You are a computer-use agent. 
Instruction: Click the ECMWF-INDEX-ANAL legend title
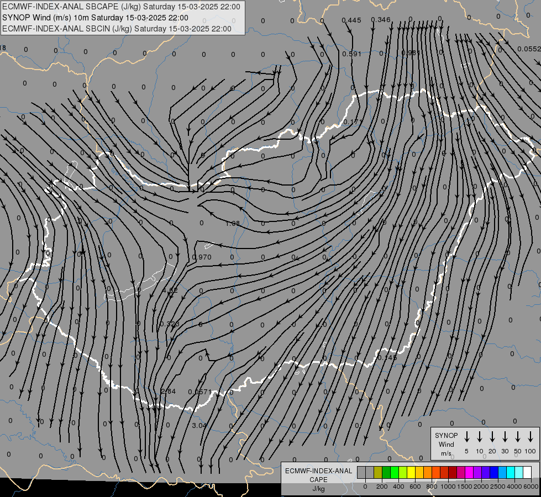[319, 471]
